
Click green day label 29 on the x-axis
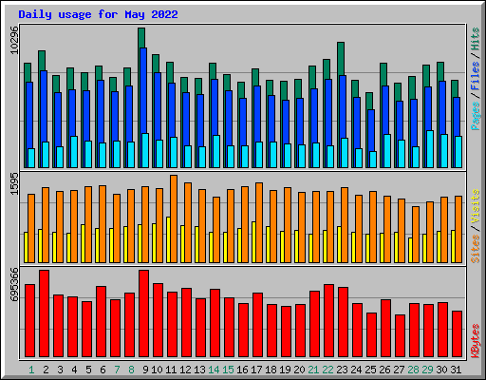click(427, 370)
